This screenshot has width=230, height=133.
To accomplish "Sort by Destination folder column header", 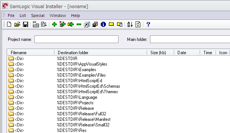I will coord(101,53).
